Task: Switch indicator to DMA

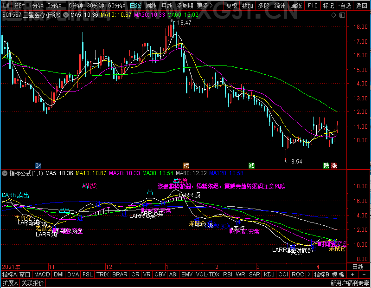Action: click(x=73, y=275)
